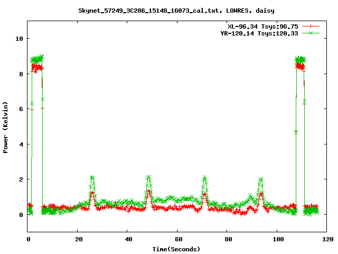
Task: Select the YR-120.14 Tsys:120.33 legend entry
Action: (259, 33)
